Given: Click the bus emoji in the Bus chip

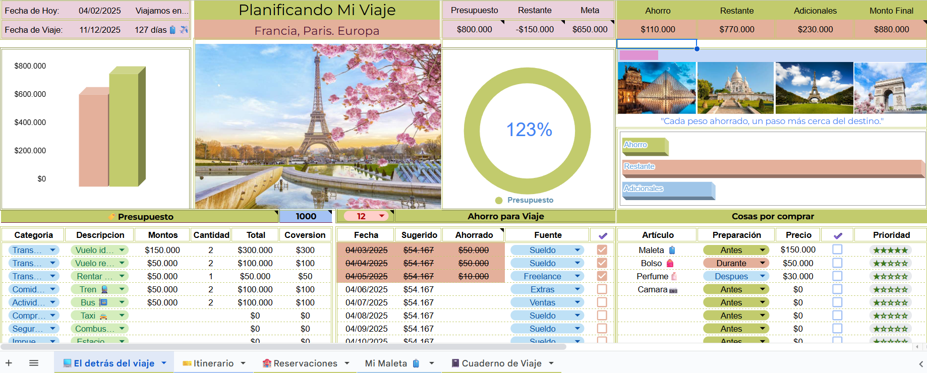Looking at the screenshot, I should point(103,302).
